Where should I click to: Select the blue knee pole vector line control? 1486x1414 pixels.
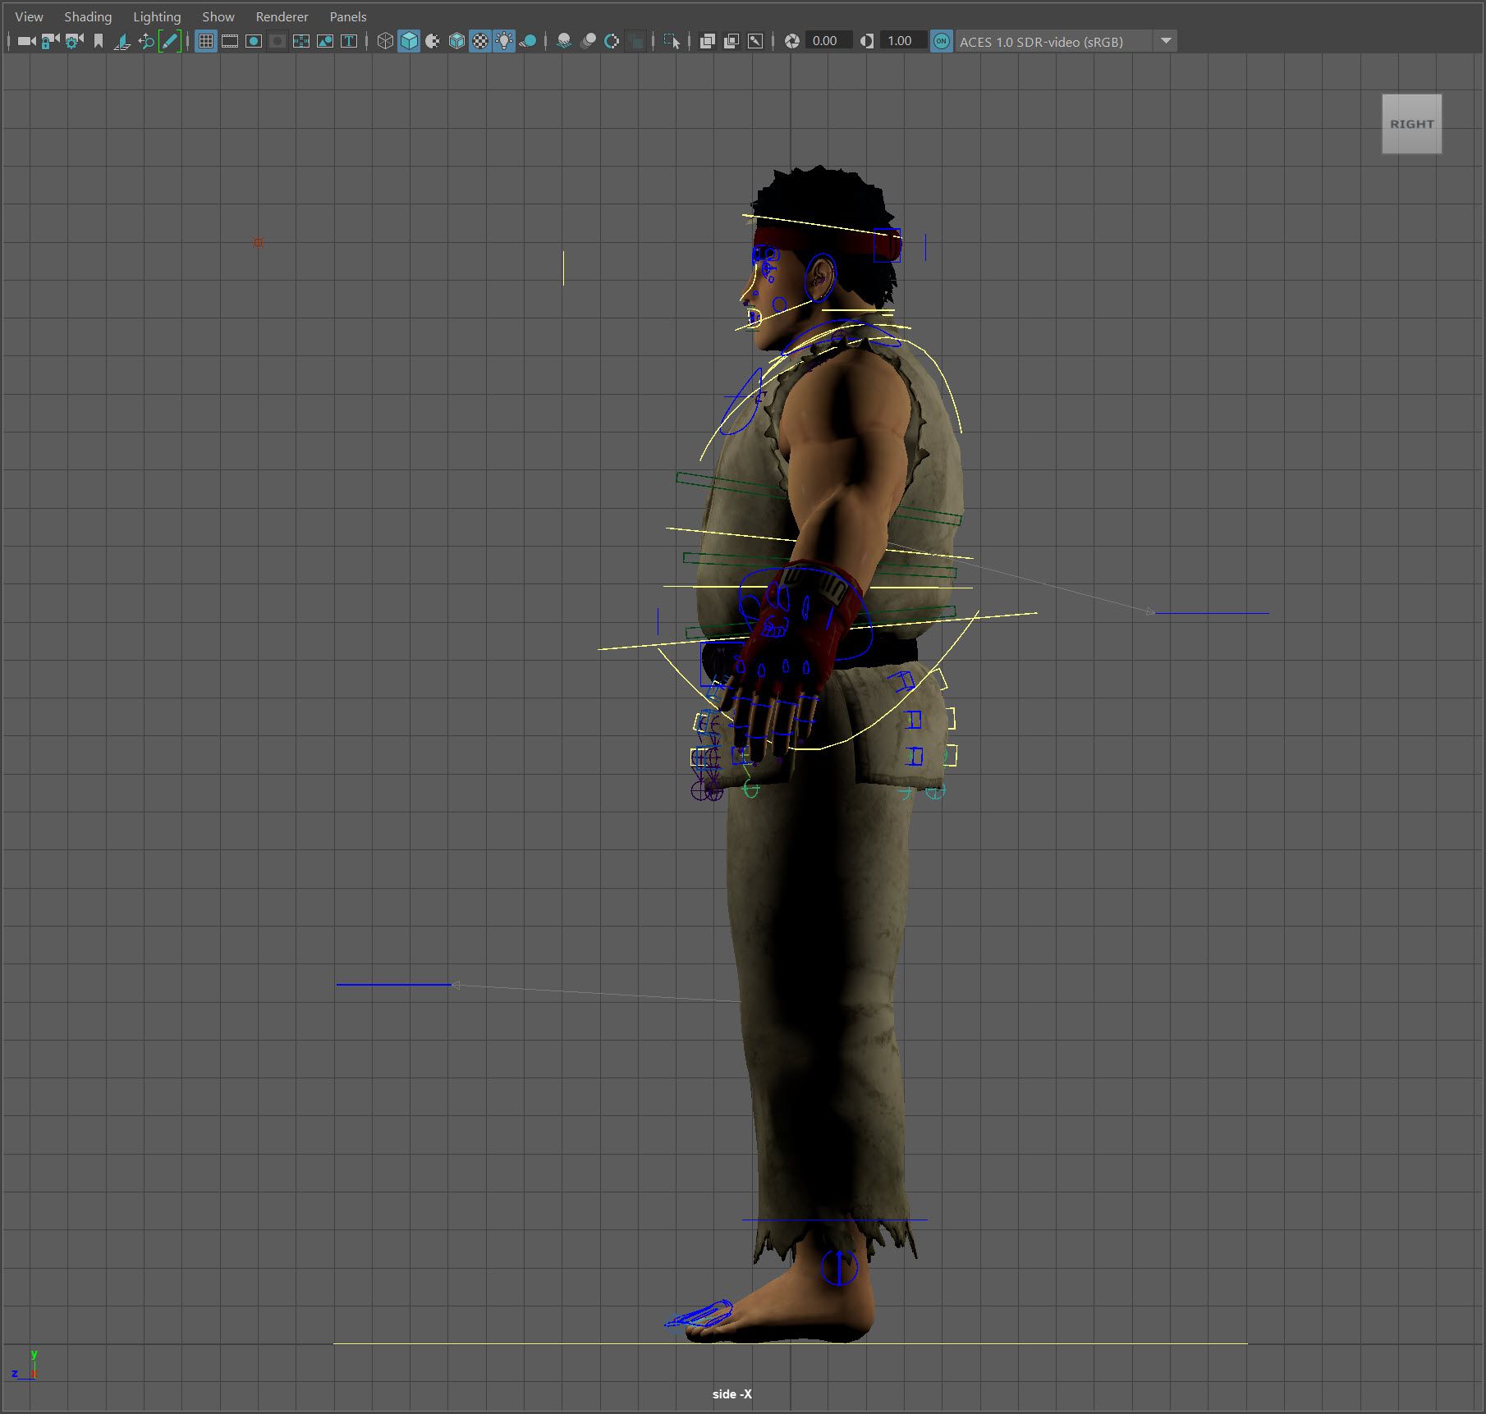point(393,984)
